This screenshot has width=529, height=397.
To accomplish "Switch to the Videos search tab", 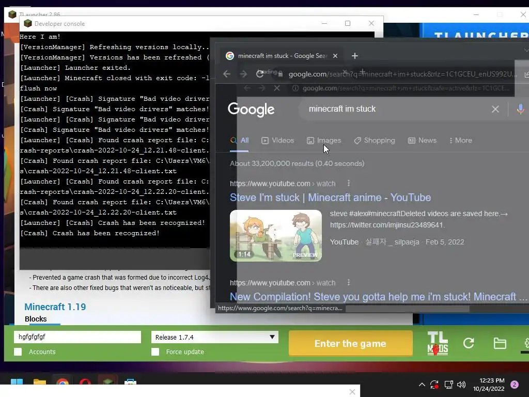I will pos(278,141).
